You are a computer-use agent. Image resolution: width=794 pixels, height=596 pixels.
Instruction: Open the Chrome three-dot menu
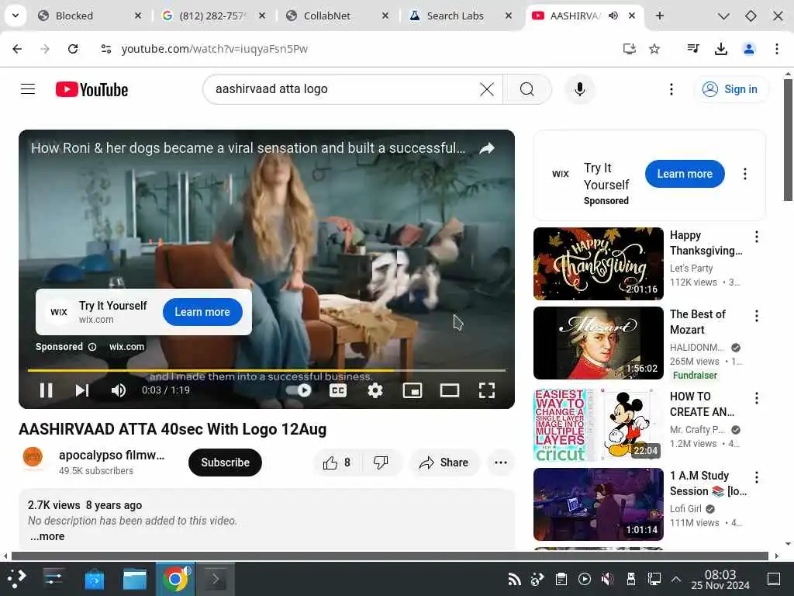pyautogui.click(x=777, y=49)
